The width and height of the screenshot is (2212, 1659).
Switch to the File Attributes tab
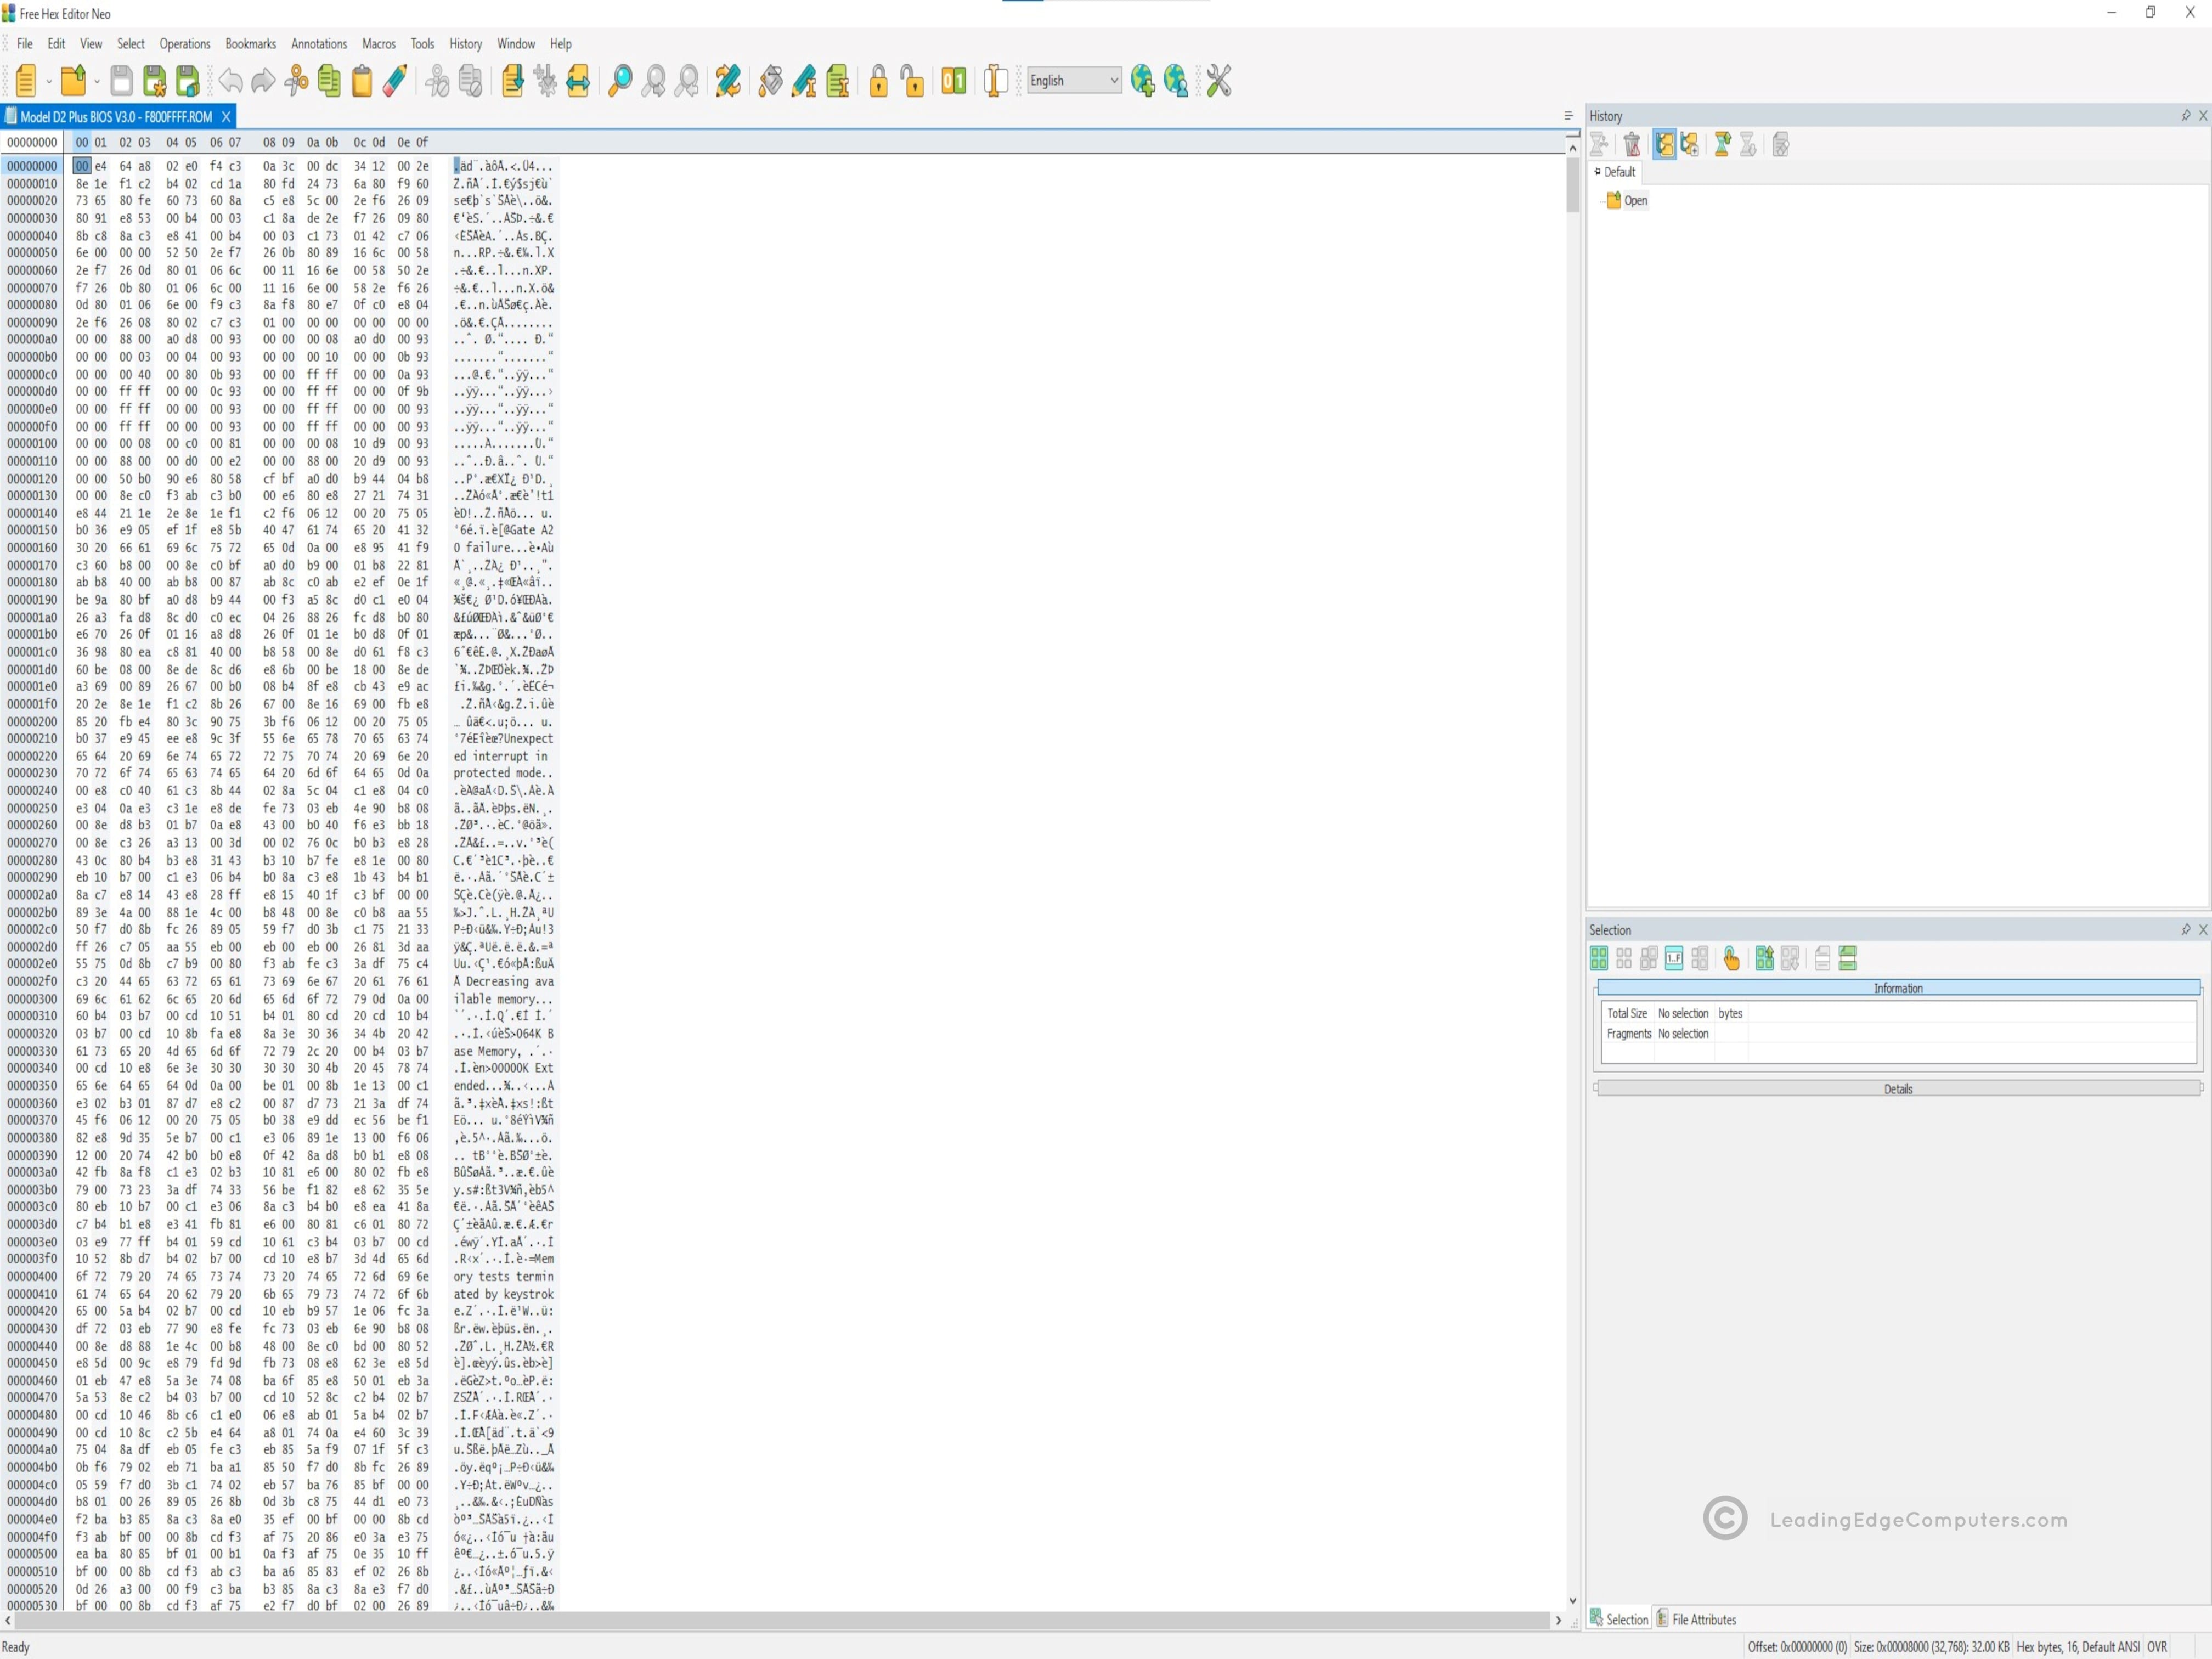click(x=1696, y=1619)
